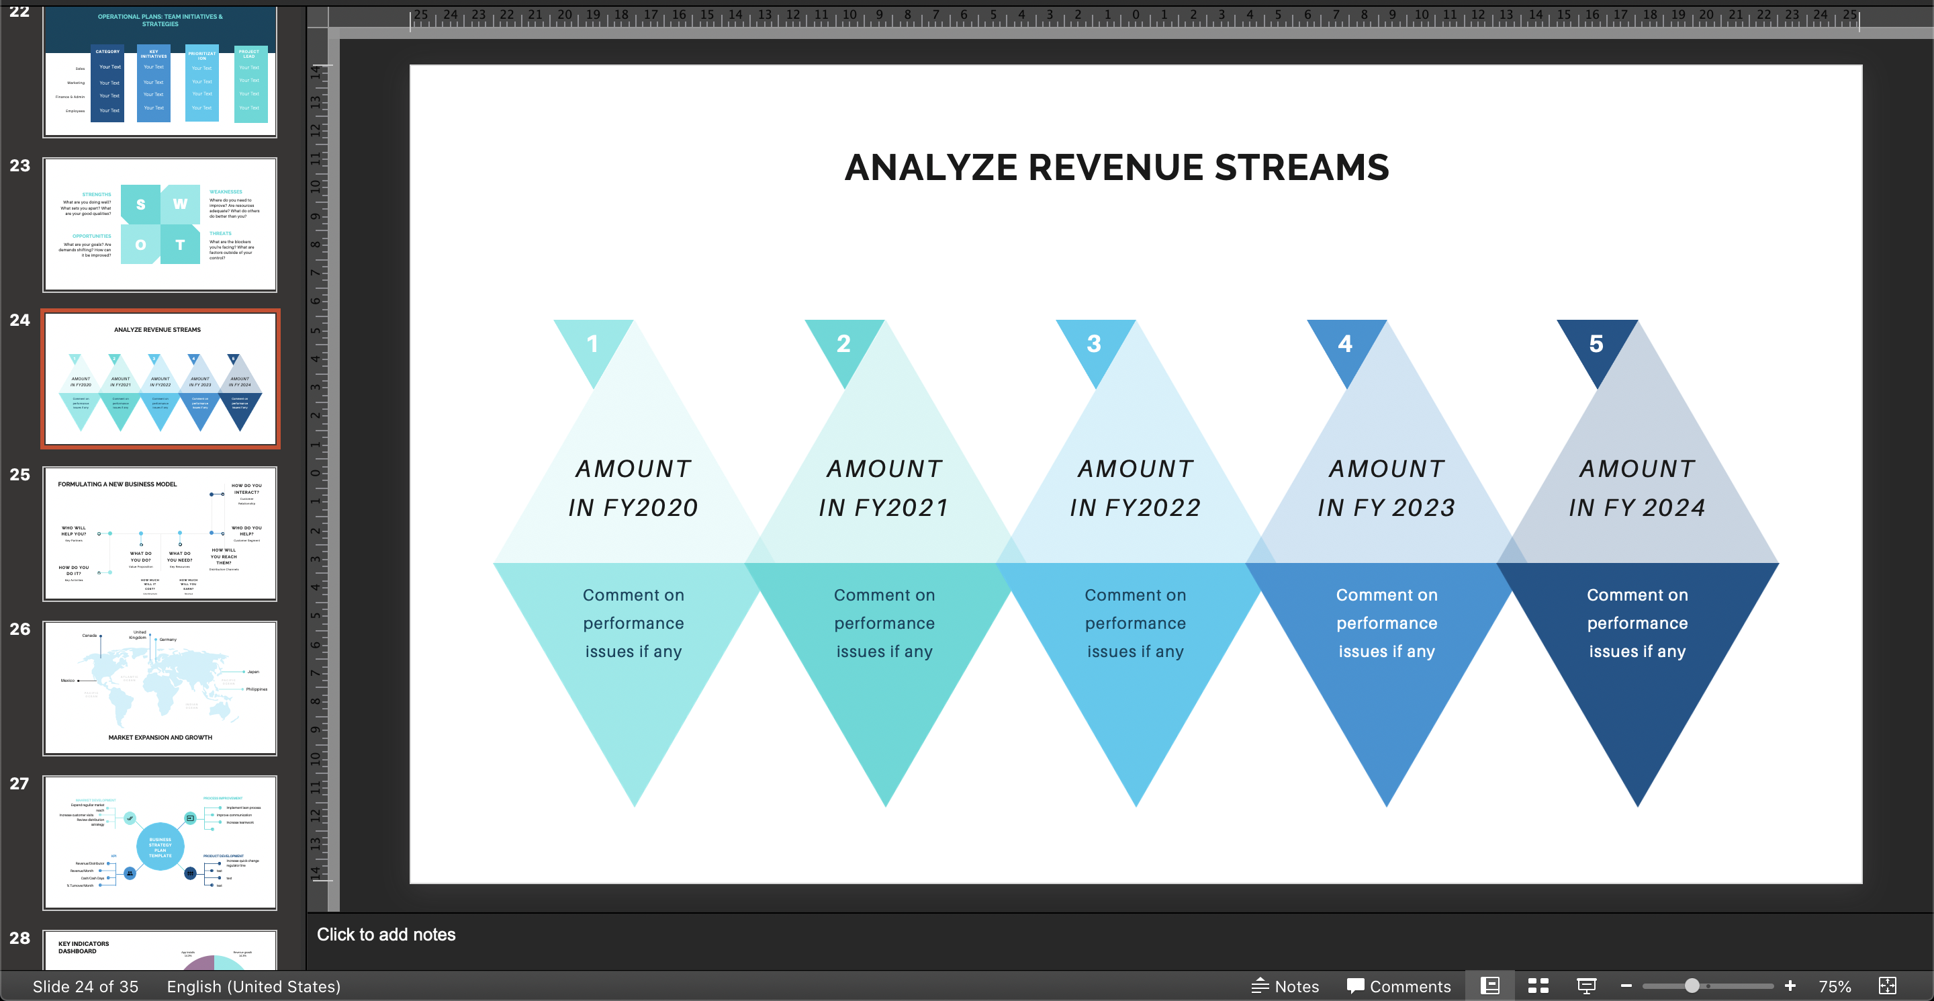Select slide 25 Business Model thumbnail
This screenshot has width=1934, height=1001.
click(x=160, y=533)
